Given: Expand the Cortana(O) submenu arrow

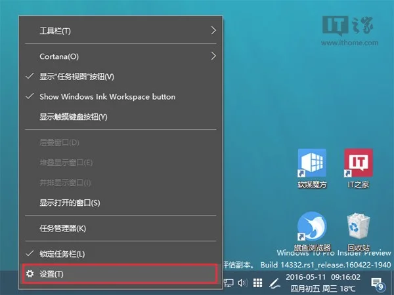Looking at the screenshot, I should (x=213, y=56).
